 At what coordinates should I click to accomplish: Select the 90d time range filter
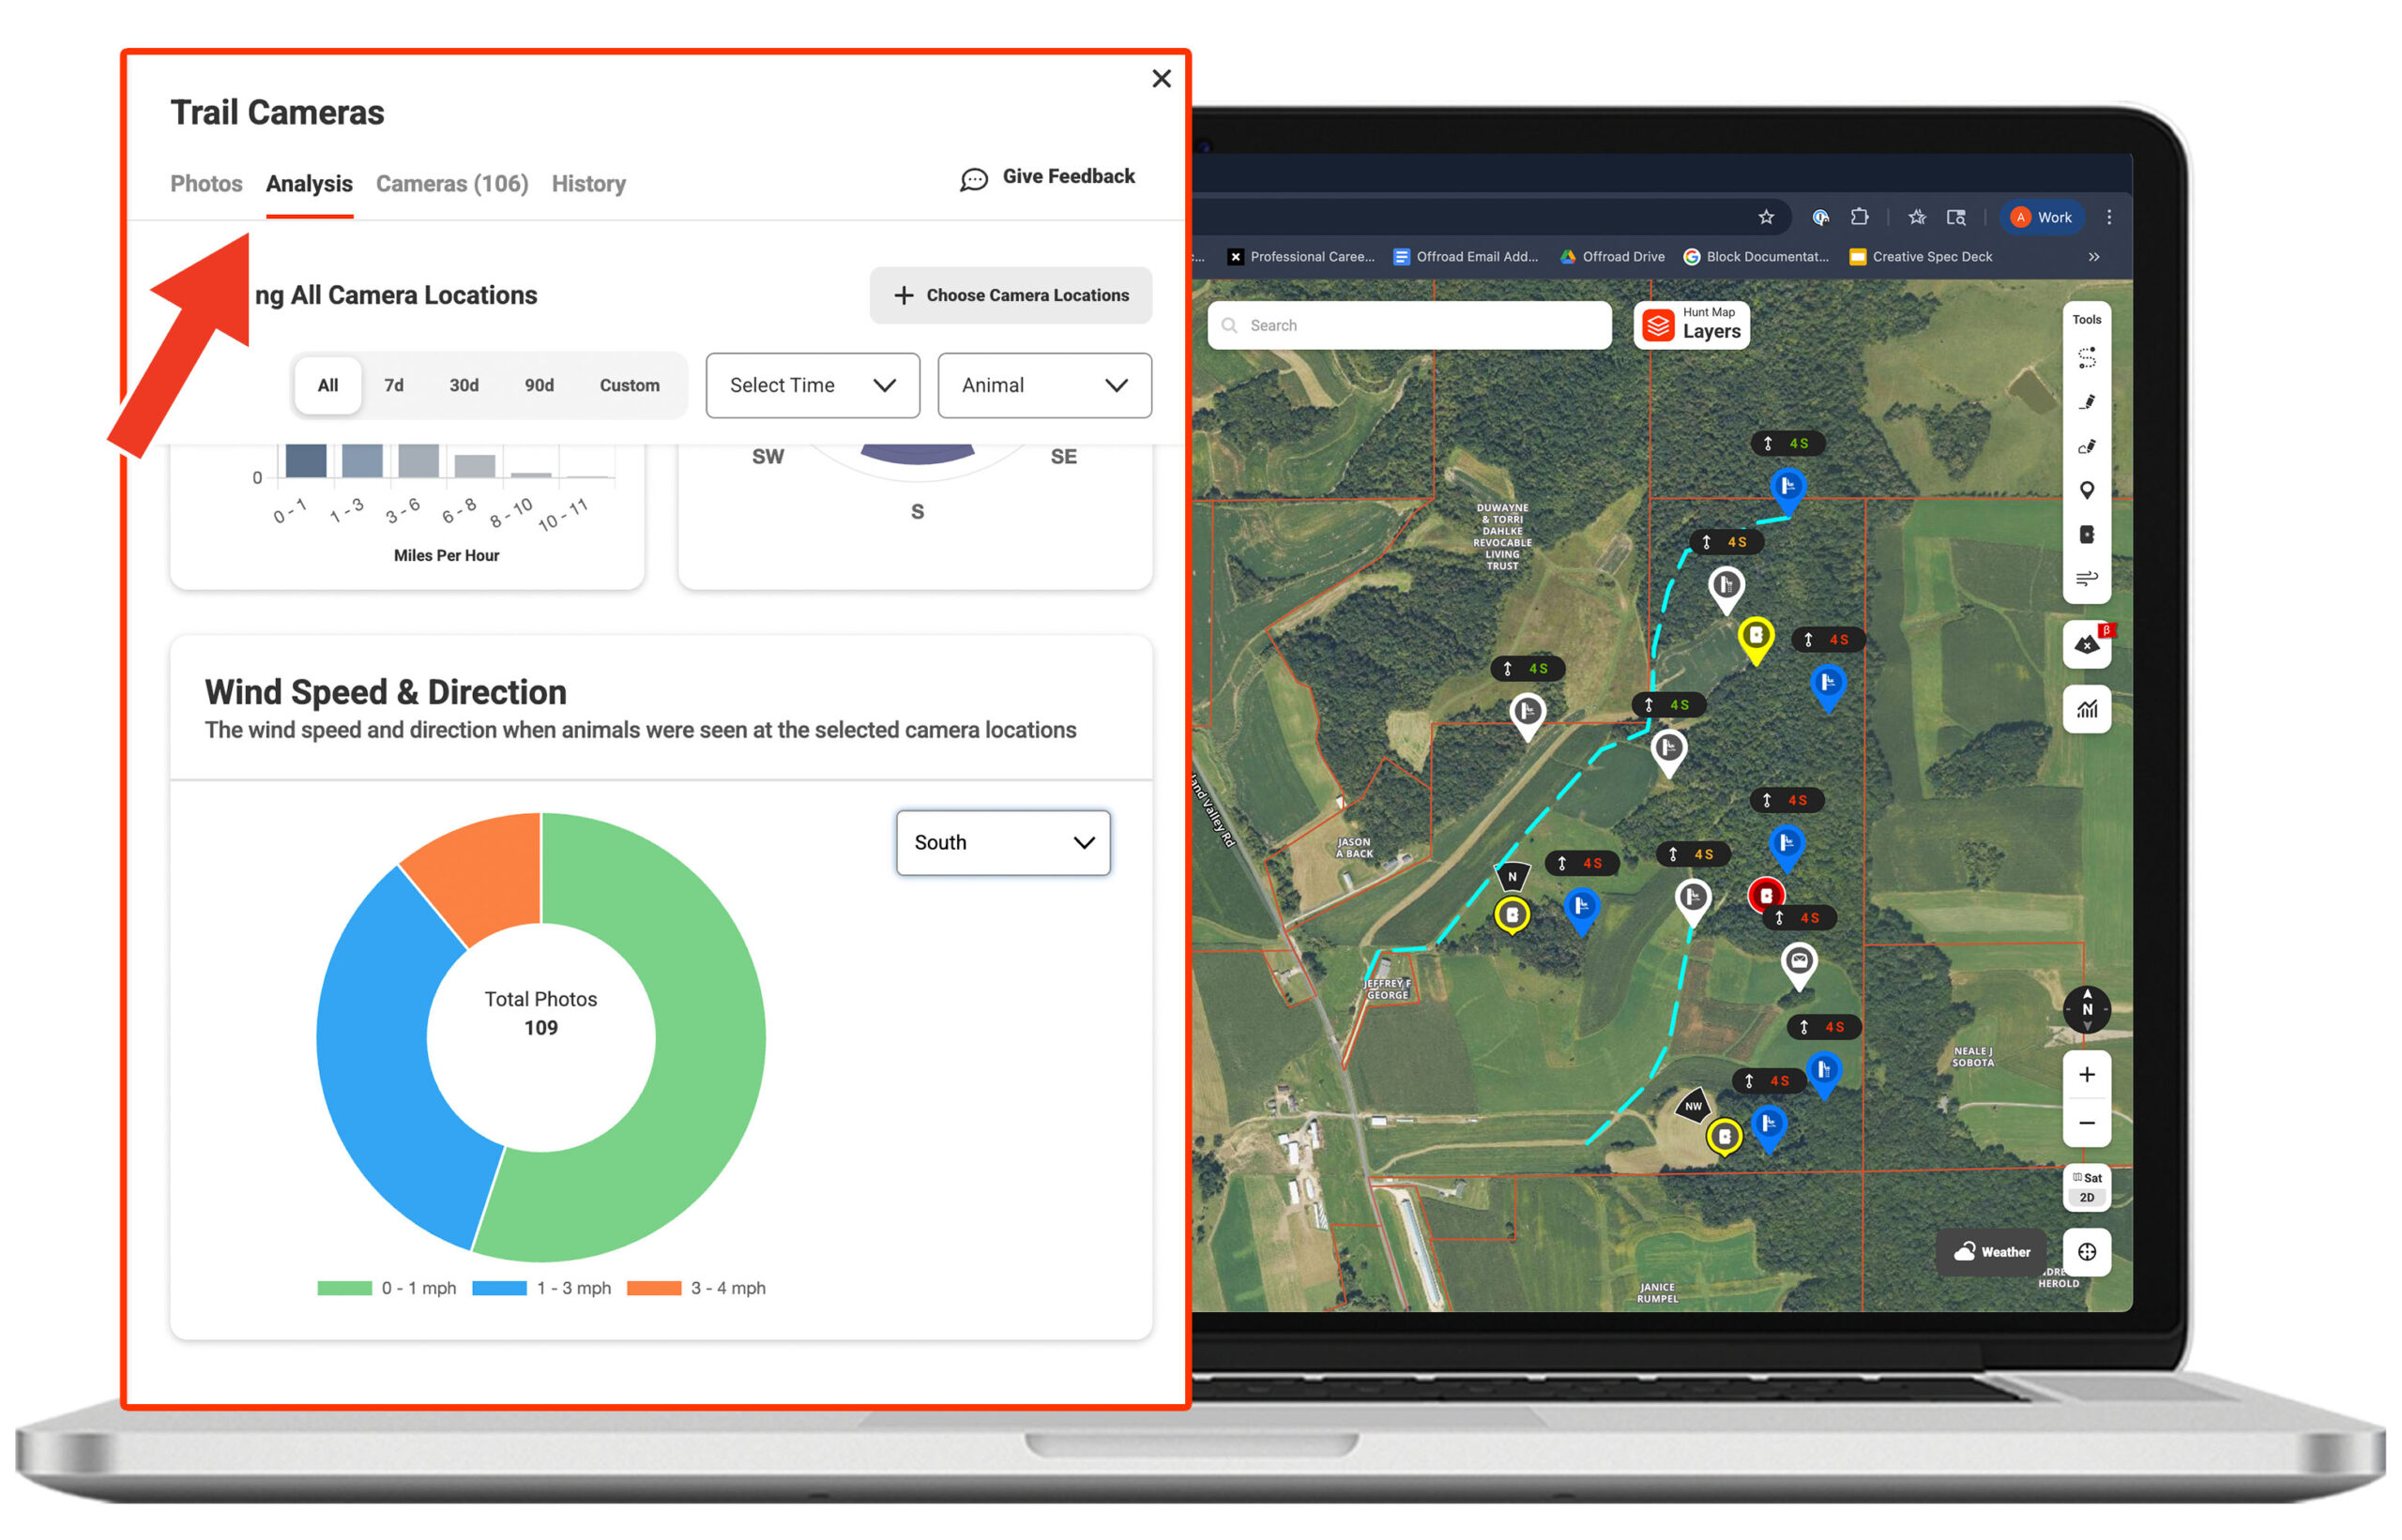coord(539,385)
